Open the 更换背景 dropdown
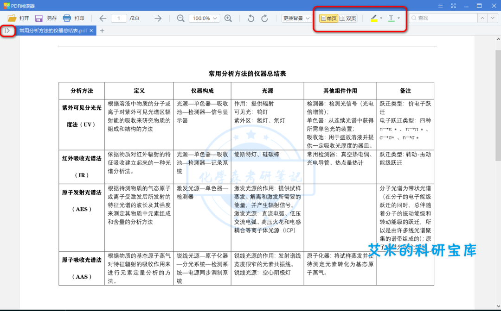This screenshot has width=501, height=311. coord(296,18)
